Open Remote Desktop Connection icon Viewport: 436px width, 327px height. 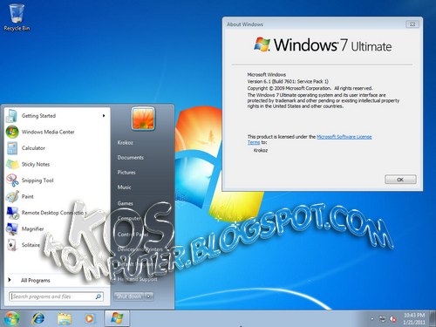coord(12,213)
